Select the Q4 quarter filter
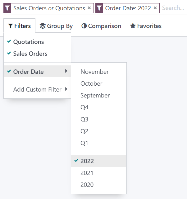Image resolution: width=187 pixels, height=199 pixels. [84, 107]
